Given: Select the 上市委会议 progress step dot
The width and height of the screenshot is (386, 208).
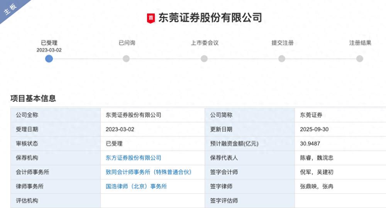Looking at the screenshot, I should pos(204,59).
